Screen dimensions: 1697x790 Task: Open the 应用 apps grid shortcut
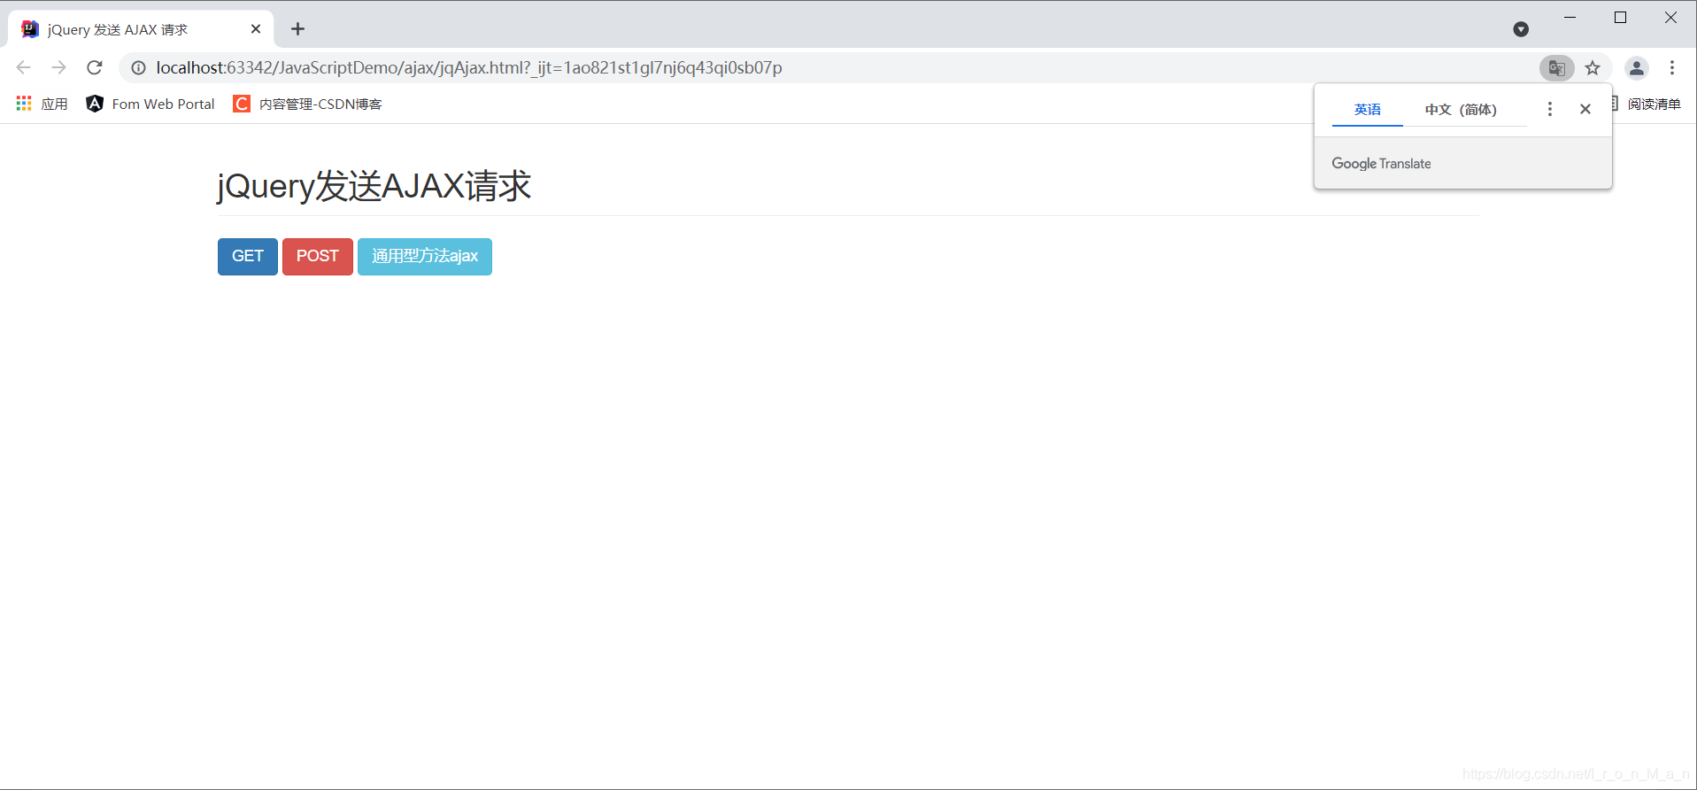click(x=42, y=104)
